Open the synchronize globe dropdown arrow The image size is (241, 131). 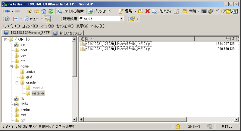click(137, 19)
